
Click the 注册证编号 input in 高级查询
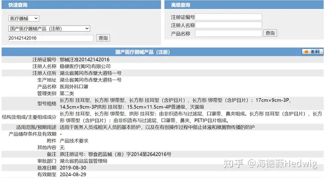(228, 17)
